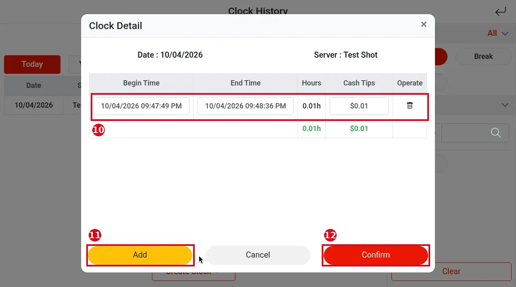Select the 10/04/2026 row in Clock History
Viewport: 516px width, 287px height.
click(42, 105)
